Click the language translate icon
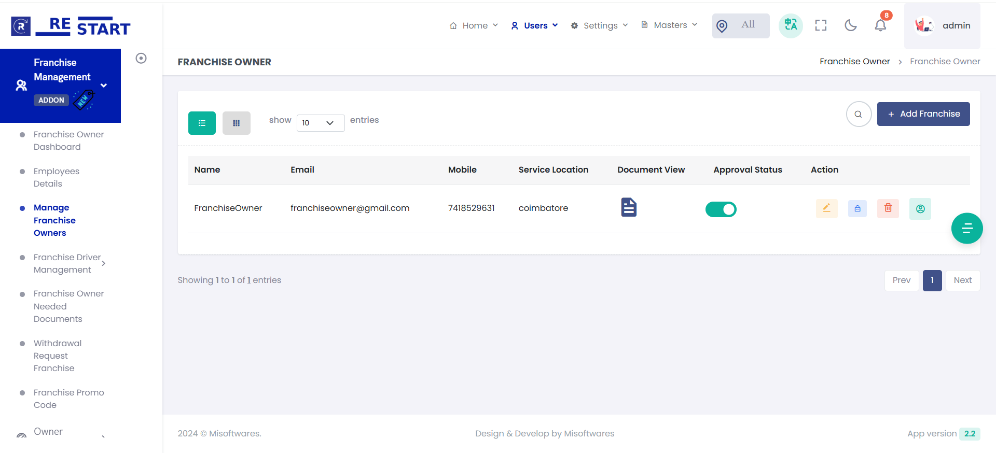Viewport: 996px width, 453px height. (791, 25)
